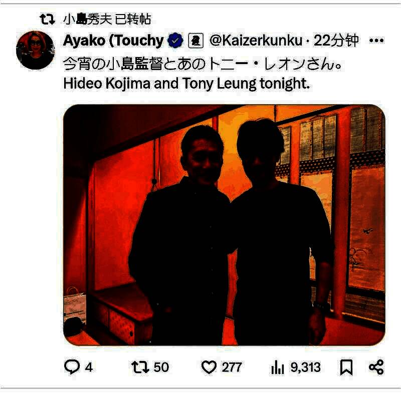Viewport: 401px width, 396px height.
Task: Click the blue verified badge
Action: 175,41
